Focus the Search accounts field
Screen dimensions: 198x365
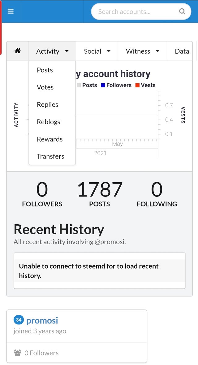pyautogui.click(x=136, y=12)
